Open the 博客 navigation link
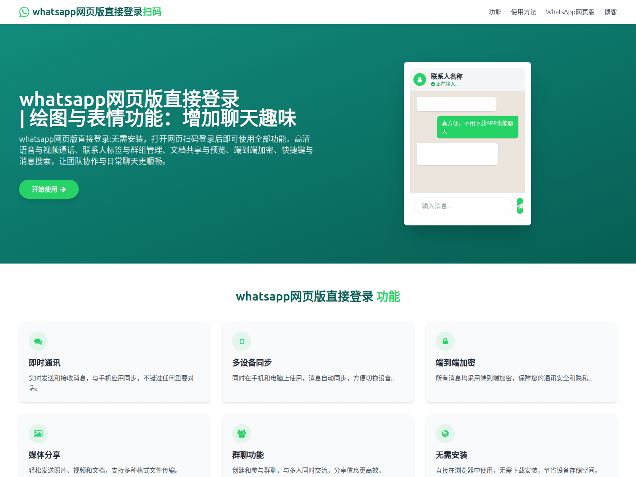The image size is (636, 477). (x=611, y=12)
